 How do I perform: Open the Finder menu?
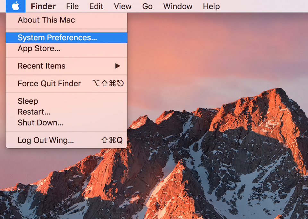point(43,6)
